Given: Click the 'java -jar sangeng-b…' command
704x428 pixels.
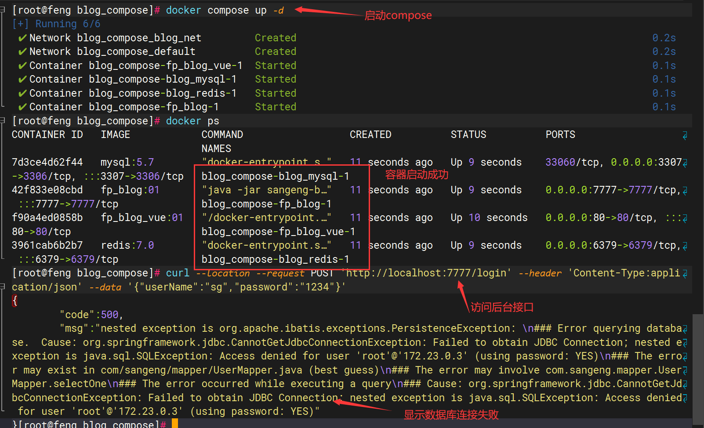Looking at the screenshot, I should coord(266,190).
